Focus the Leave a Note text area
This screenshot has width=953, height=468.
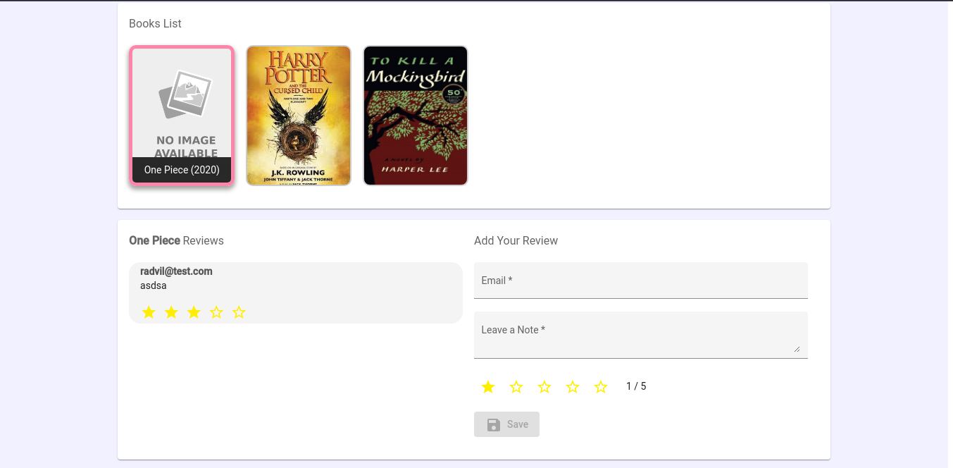point(641,335)
